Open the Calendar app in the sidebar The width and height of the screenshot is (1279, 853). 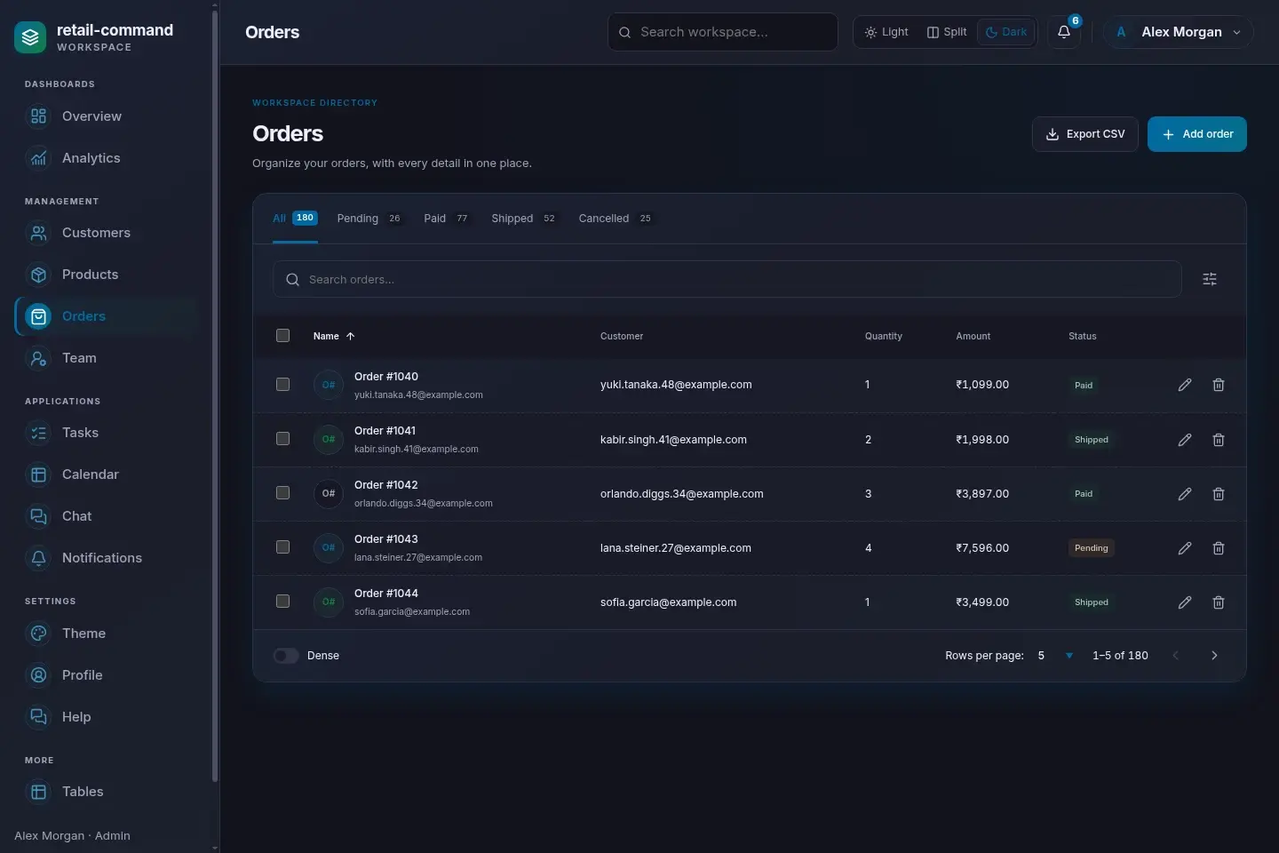point(107,474)
